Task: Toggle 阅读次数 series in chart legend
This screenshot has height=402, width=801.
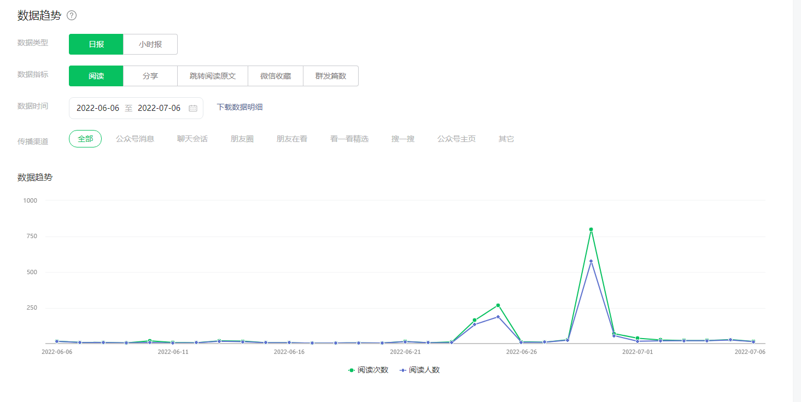Action: pos(369,370)
